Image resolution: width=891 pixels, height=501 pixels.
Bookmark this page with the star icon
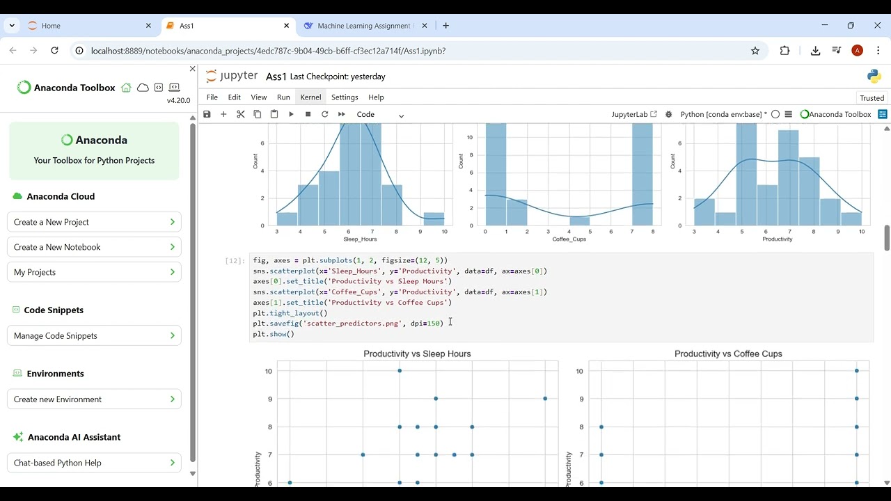(x=755, y=51)
